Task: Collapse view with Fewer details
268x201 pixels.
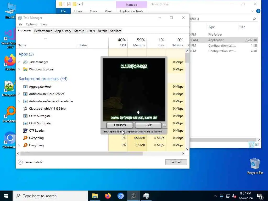Action: [30, 162]
